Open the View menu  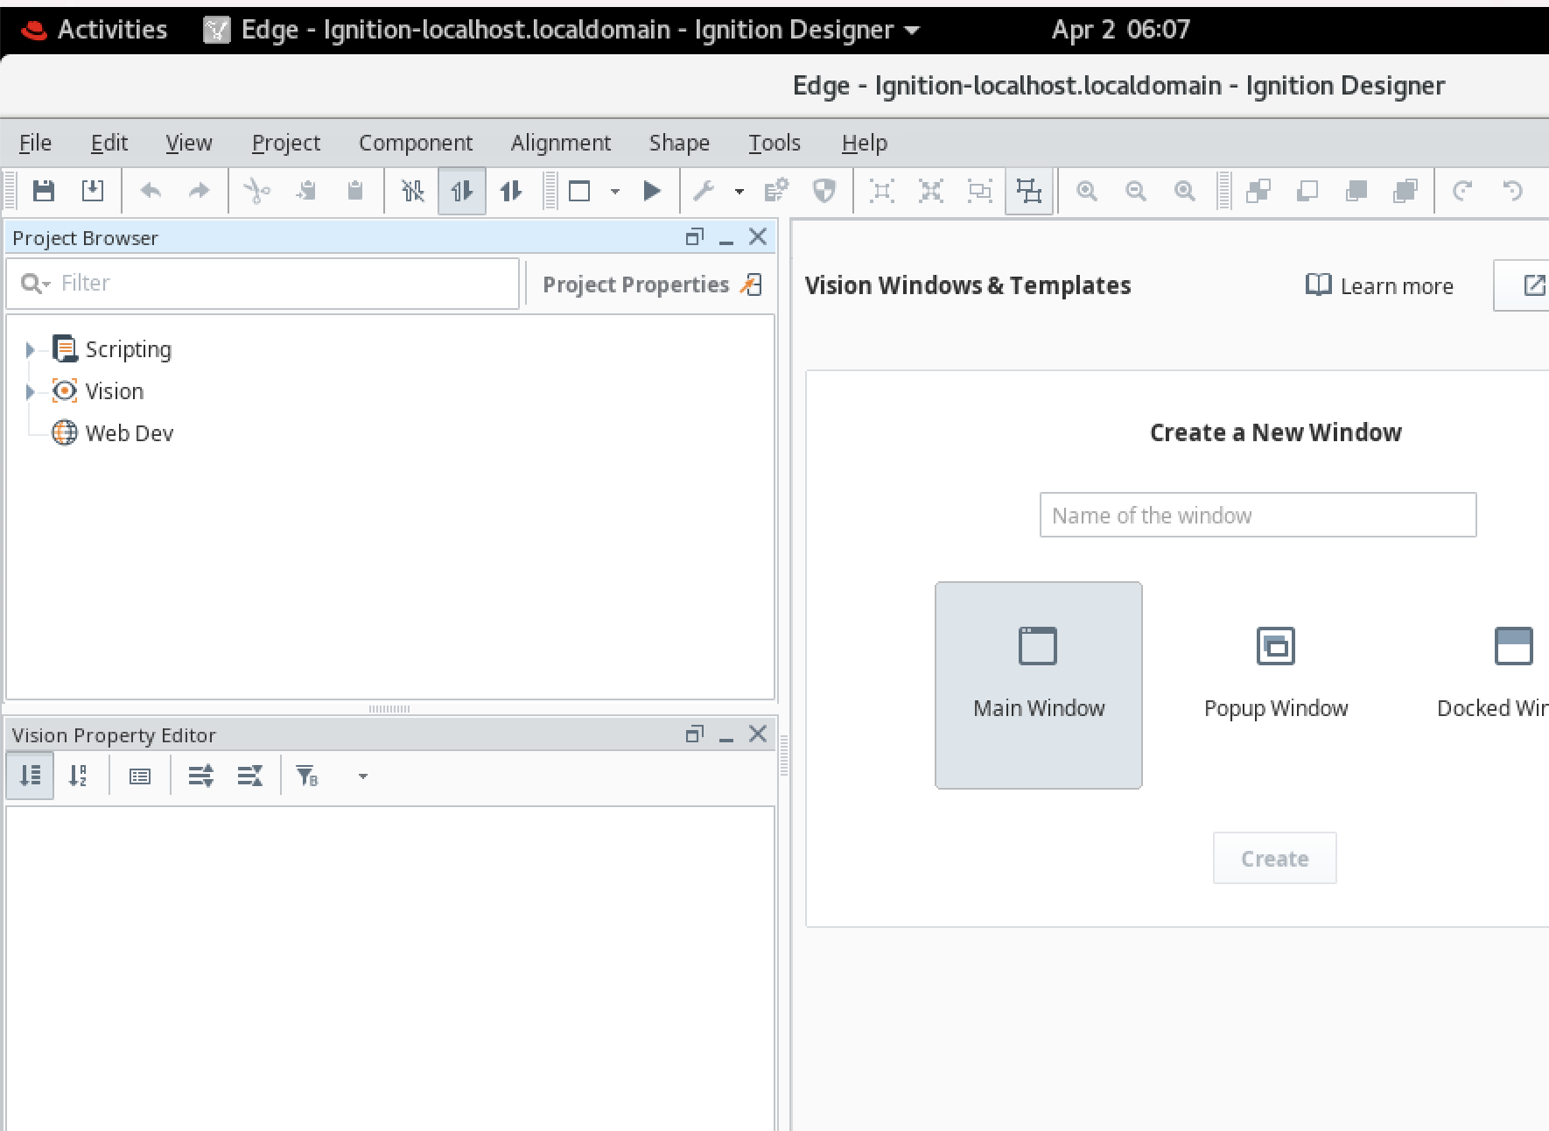(x=189, y=143)
